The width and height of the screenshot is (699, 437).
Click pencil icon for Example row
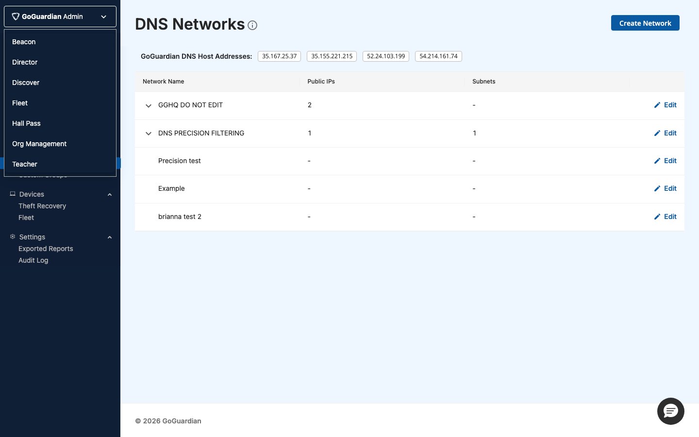(x=657, y=188)
